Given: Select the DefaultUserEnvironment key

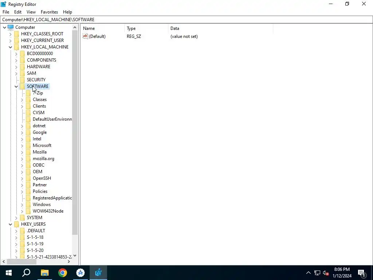Looking at the screenshot, I should (x=52, y=119).
